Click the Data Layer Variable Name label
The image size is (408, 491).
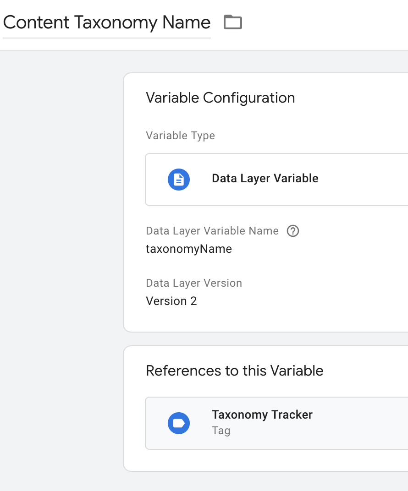pyautogui.click(x=212, y=231)
